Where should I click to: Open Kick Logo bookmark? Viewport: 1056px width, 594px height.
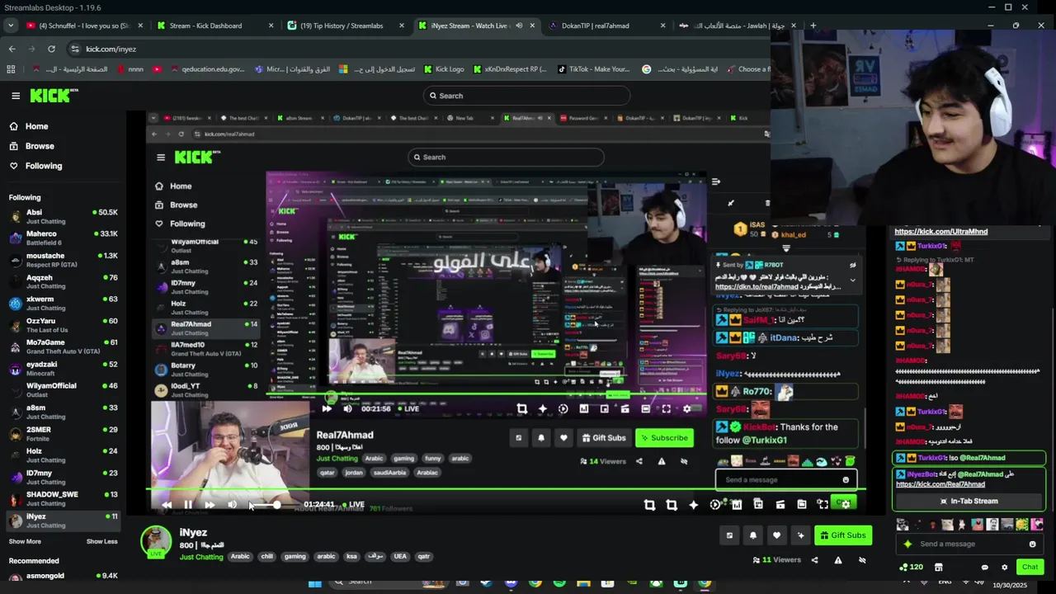tap(444, 69)
